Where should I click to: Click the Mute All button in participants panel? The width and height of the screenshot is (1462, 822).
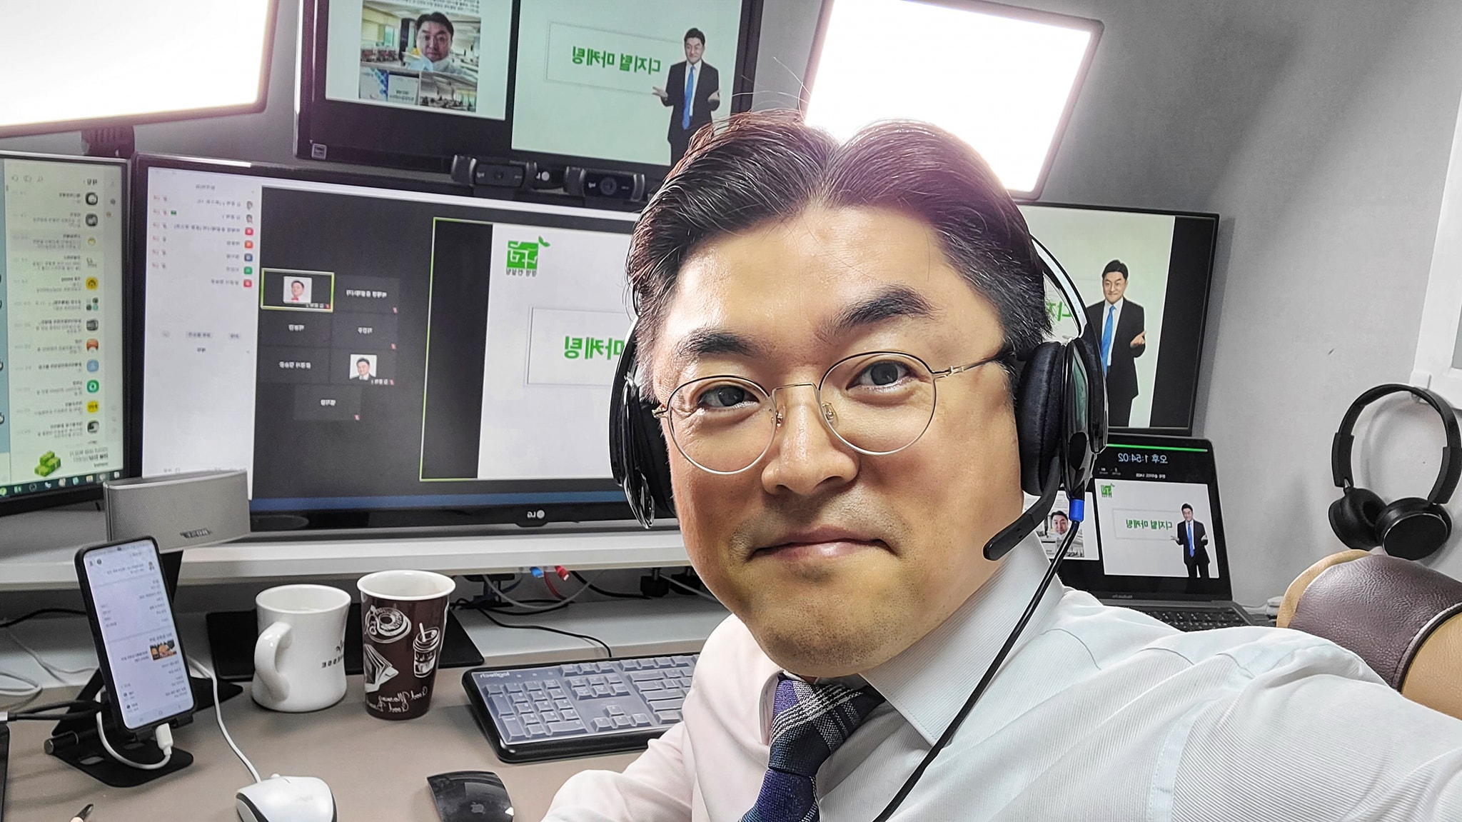point(199,335)
